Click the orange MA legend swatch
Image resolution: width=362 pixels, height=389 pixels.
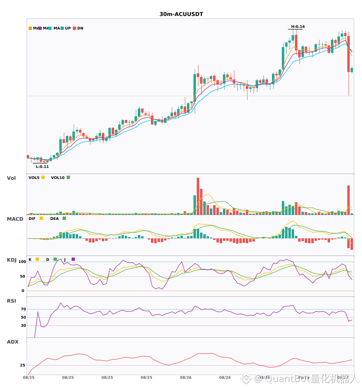tap(30, 28)
